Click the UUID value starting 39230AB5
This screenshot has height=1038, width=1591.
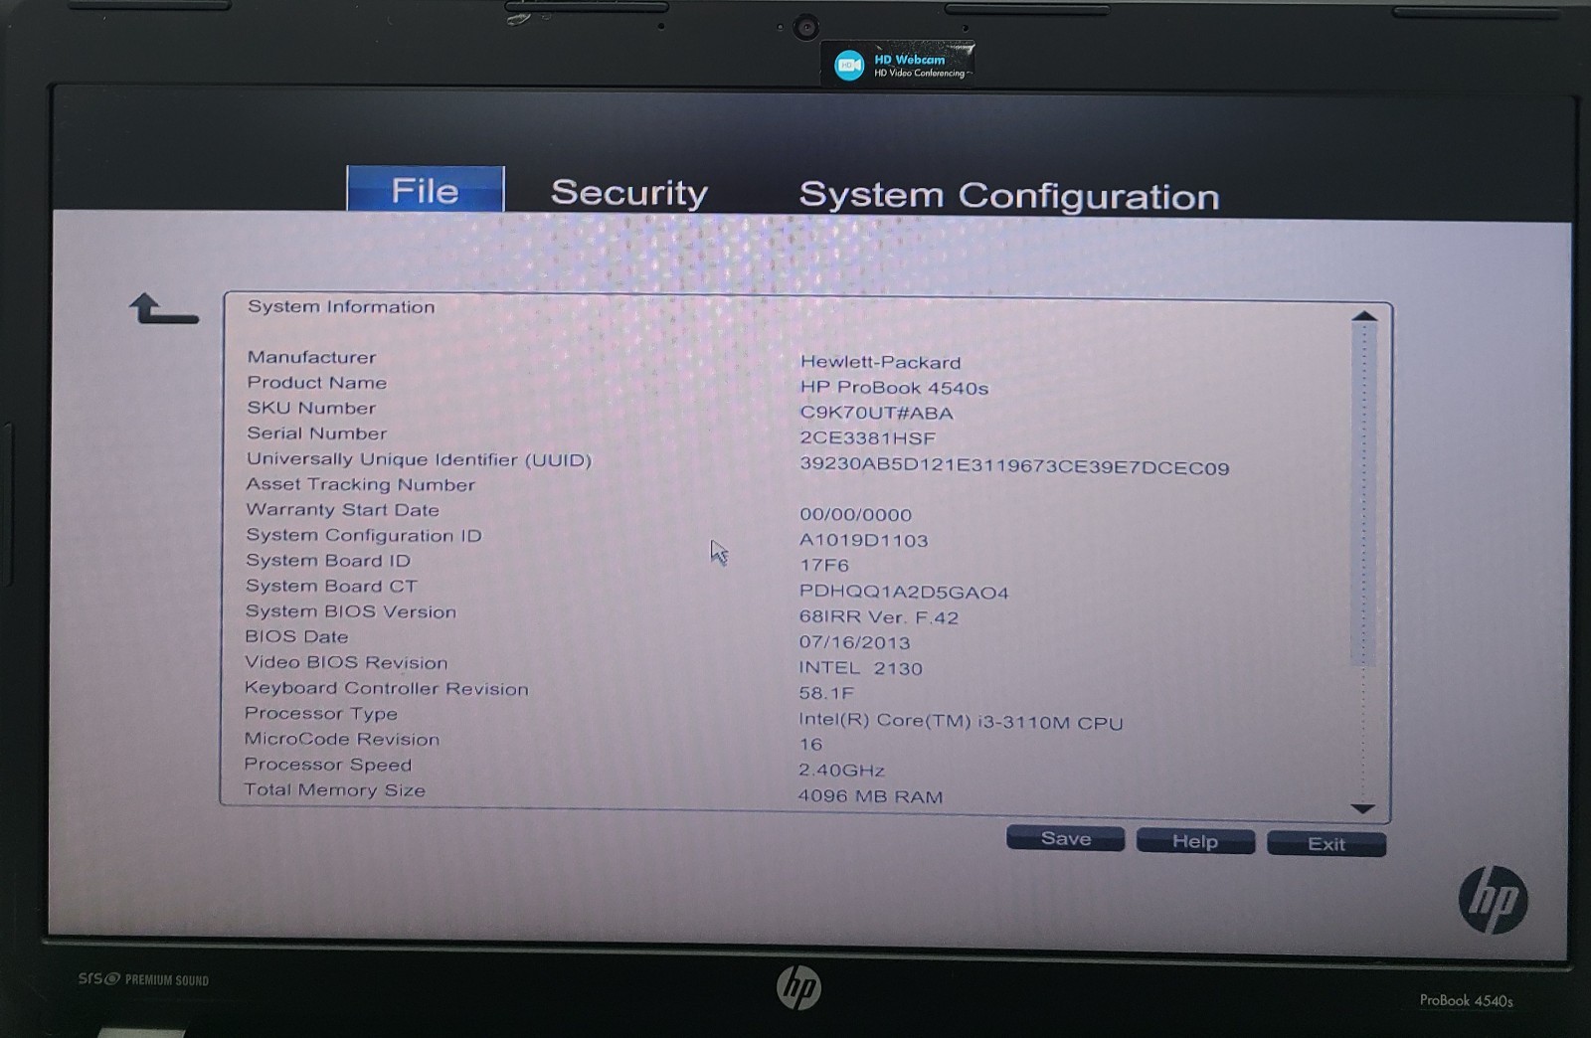coord(1015,467)
